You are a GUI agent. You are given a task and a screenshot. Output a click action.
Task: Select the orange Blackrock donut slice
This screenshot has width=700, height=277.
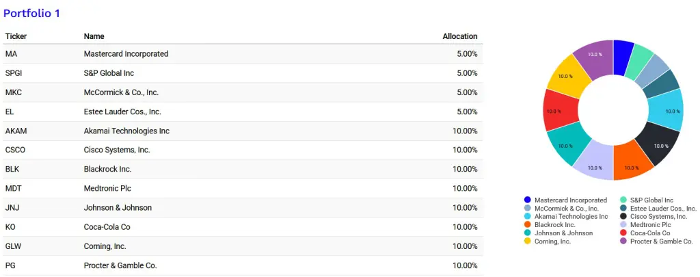point(632,161)
